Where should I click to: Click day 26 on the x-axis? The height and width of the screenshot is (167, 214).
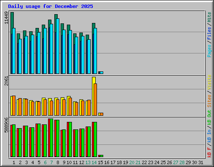click(169, 162)
